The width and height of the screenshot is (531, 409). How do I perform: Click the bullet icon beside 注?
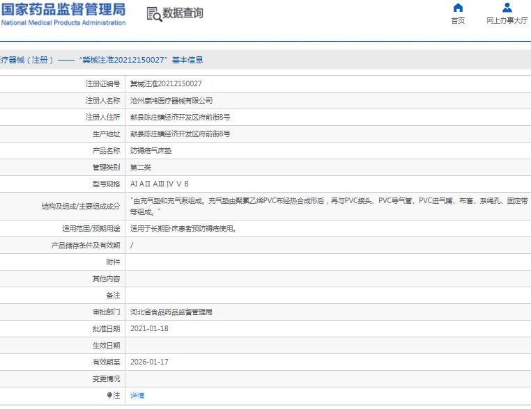tap(109, 396)
